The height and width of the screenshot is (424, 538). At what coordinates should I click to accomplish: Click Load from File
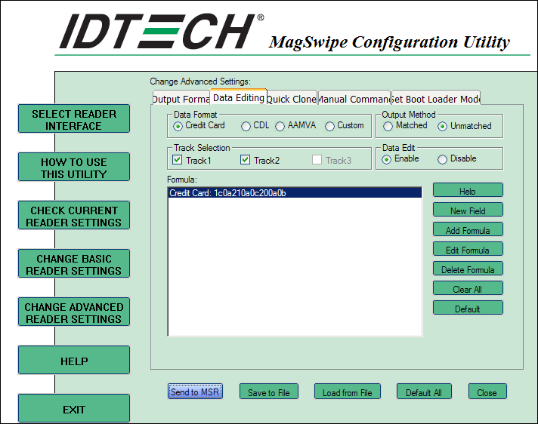click(348, 392)
